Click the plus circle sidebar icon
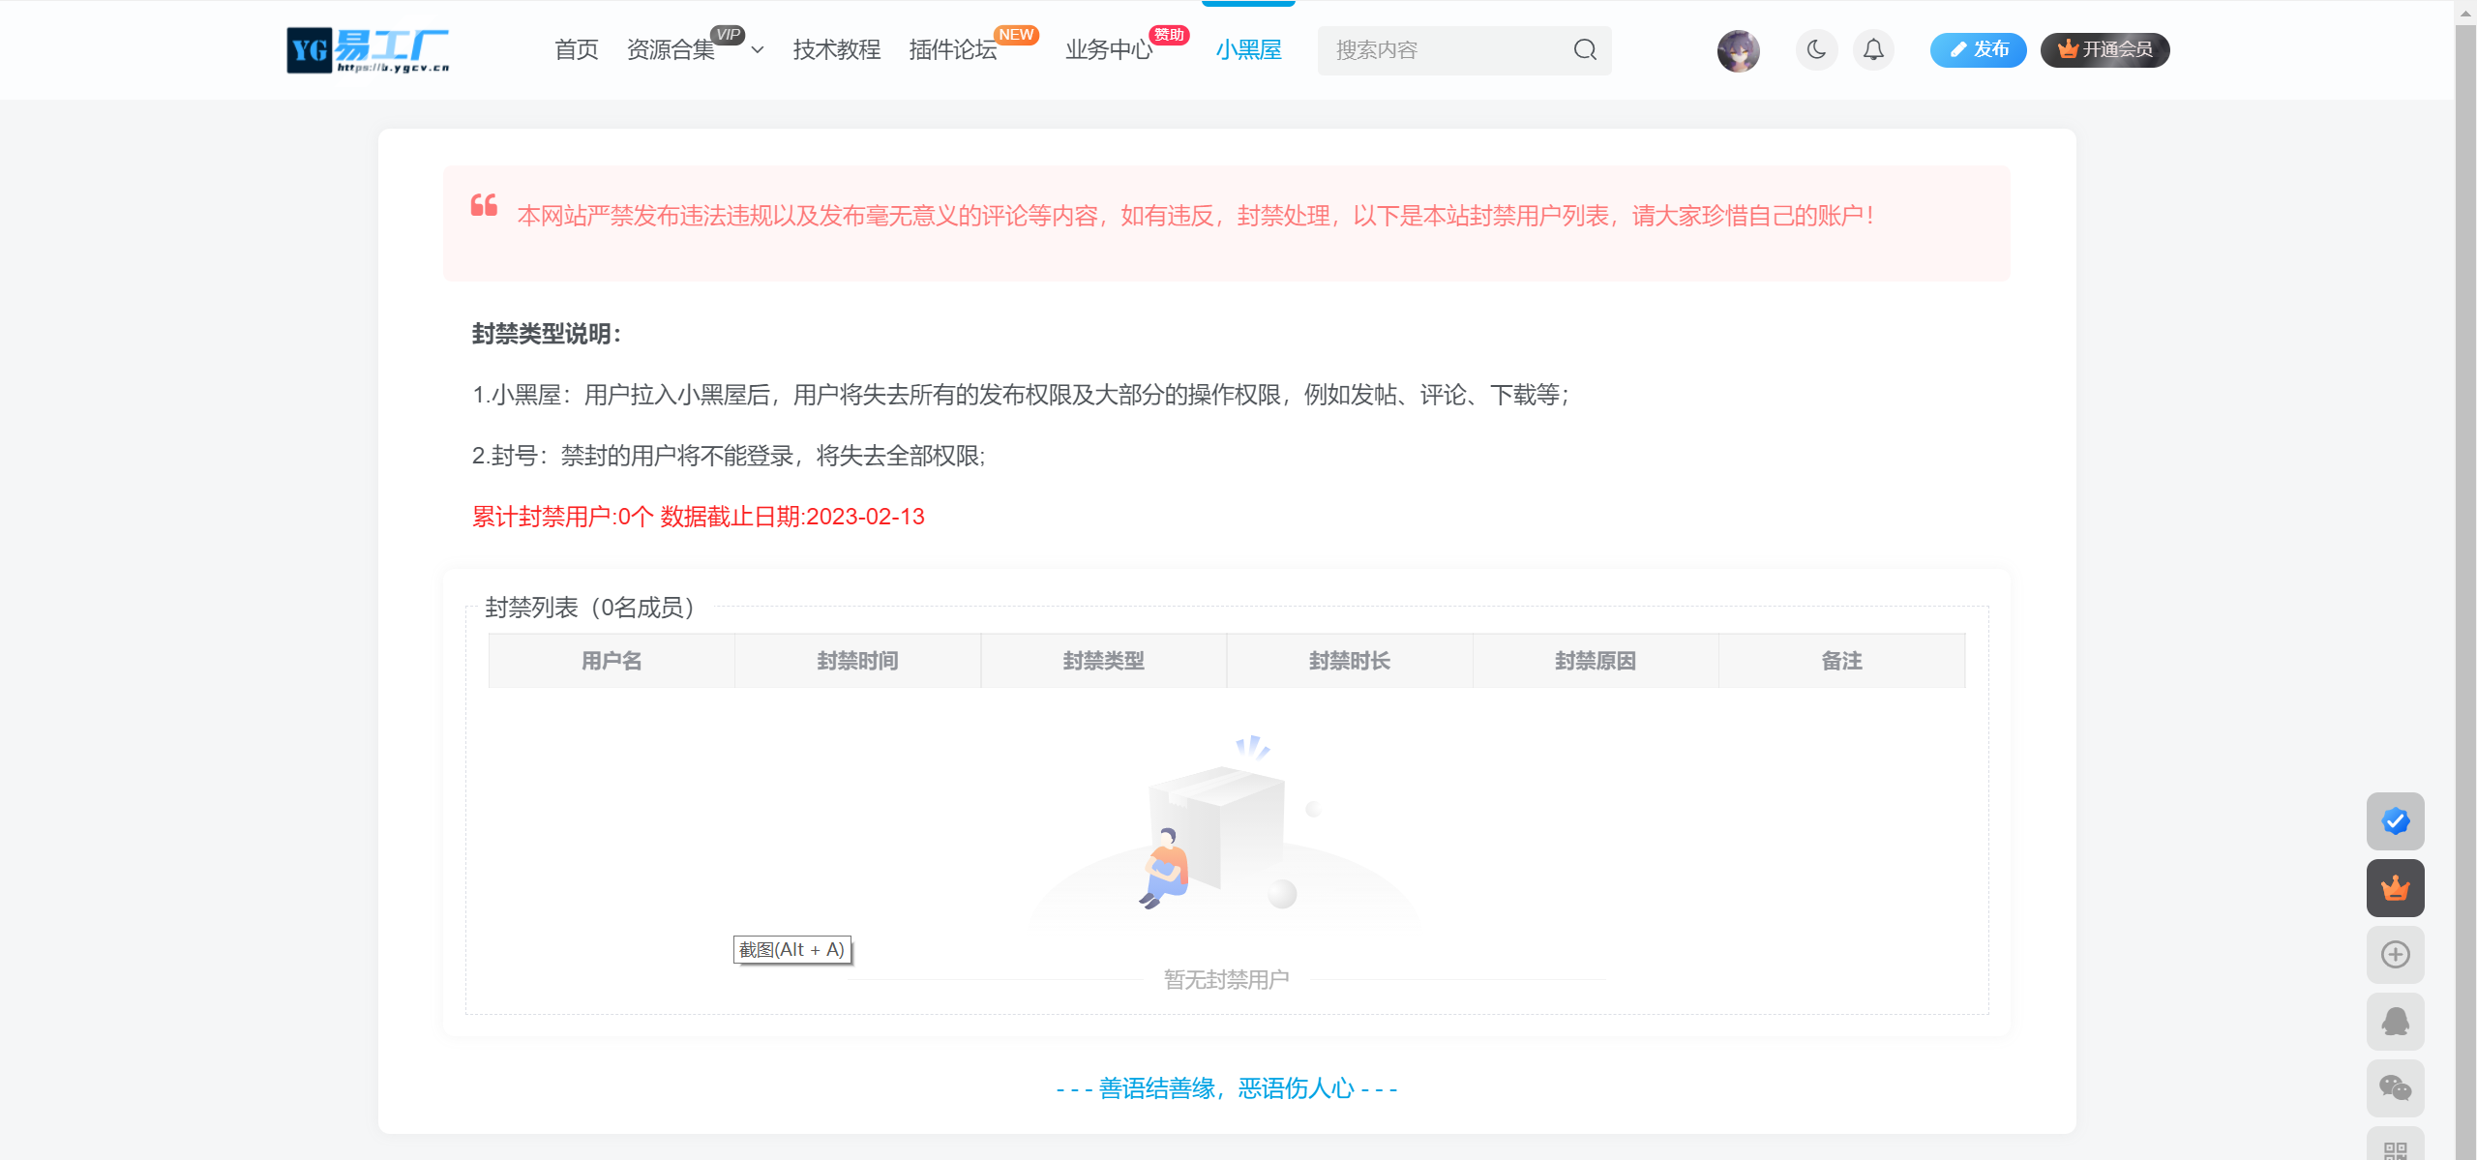The height and width of the screenshot is (1160, 2477). (2395, 955)
